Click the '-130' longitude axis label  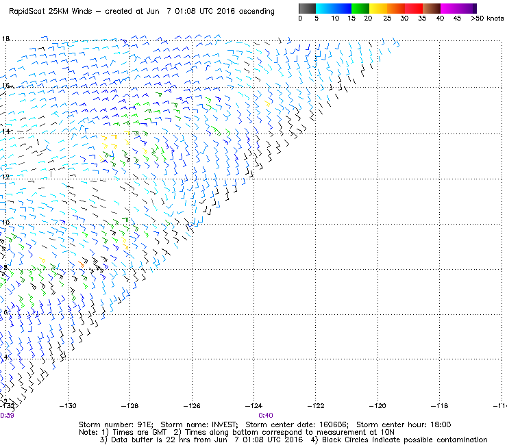click(x=68, y=406)
